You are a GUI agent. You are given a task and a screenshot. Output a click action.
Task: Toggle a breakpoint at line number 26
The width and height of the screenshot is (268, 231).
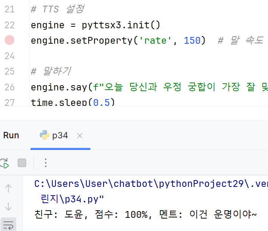pyautogui.click(x=9, y=87)
